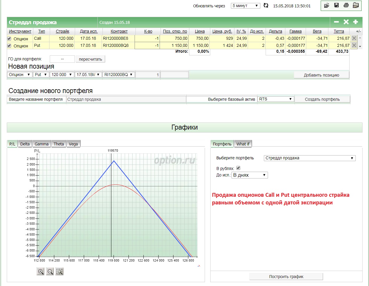This screenshot has height=286, width=369.
Task: Collapse portfolio with the minus icon
Action: pyautogui.click(x=336, y=22)
